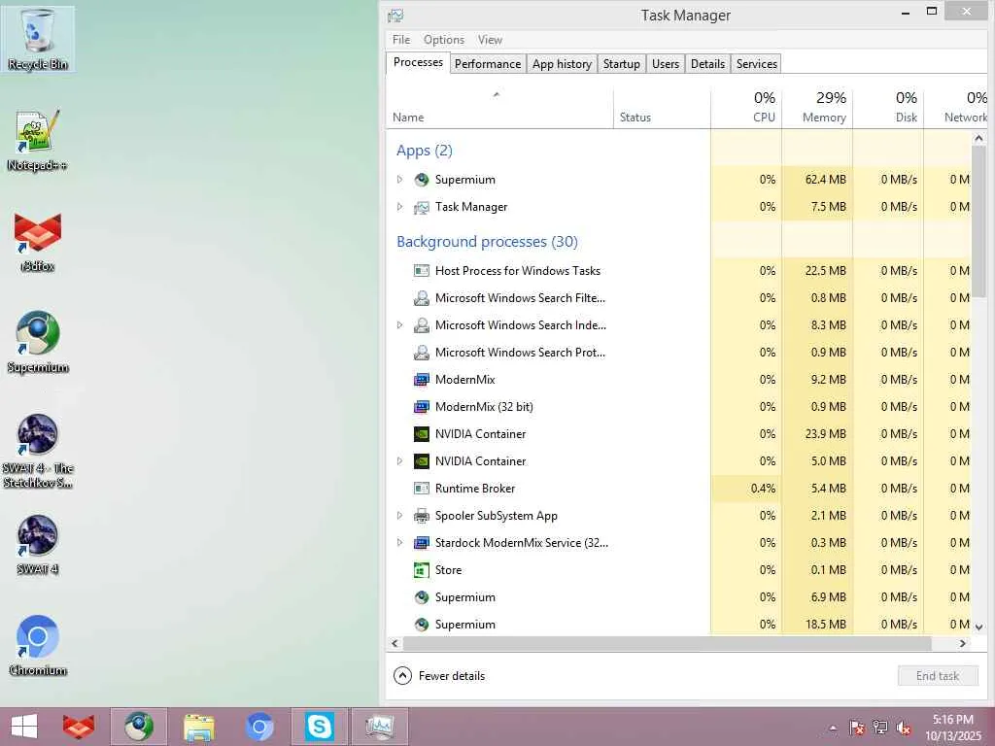Open the Windows Start button
The height and width of the screenshot is (746, 995).
pyautogui.click(x=24, y=727)
